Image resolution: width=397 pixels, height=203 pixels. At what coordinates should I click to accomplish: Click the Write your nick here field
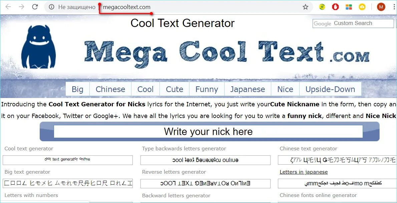208,132
